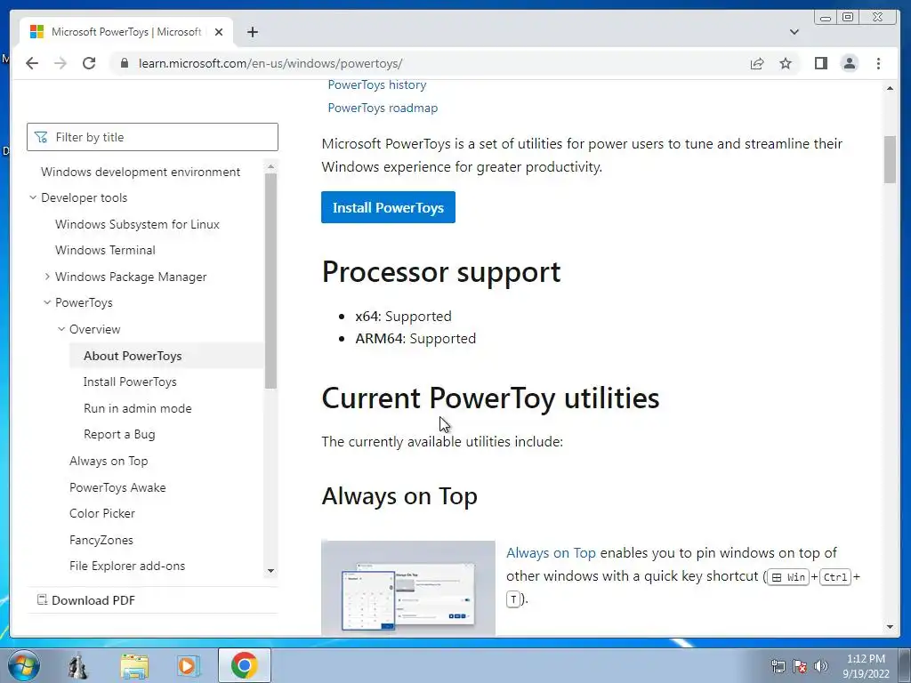Click the browser forward arrow
The width and height of the screenshot is (911, 683).
[60, 63]
